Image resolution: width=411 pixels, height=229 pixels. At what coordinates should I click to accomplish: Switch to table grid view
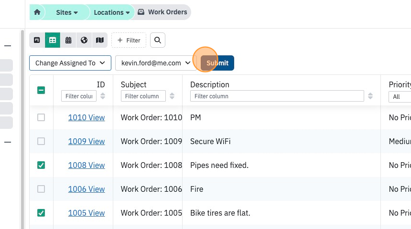point(53,40)
